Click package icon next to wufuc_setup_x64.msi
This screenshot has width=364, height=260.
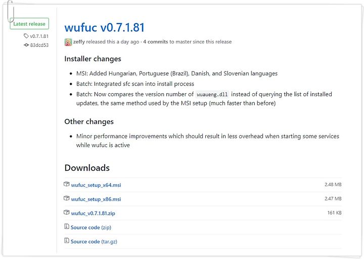click(67, 184)
